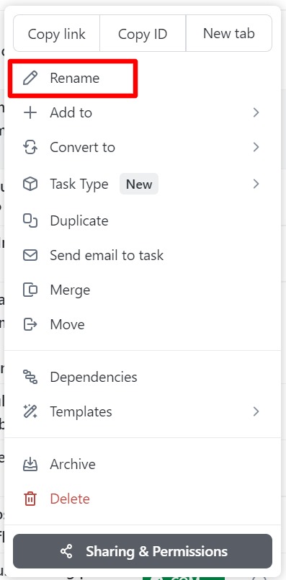
Task: Click the Copy link button
Action: (x=57, y=34)
